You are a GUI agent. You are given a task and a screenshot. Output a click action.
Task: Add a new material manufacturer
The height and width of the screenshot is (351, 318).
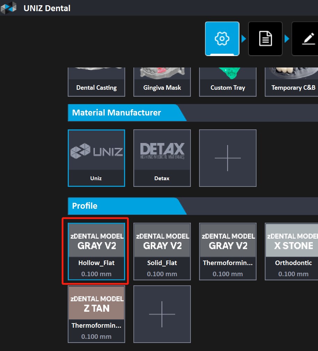point(228,158)
